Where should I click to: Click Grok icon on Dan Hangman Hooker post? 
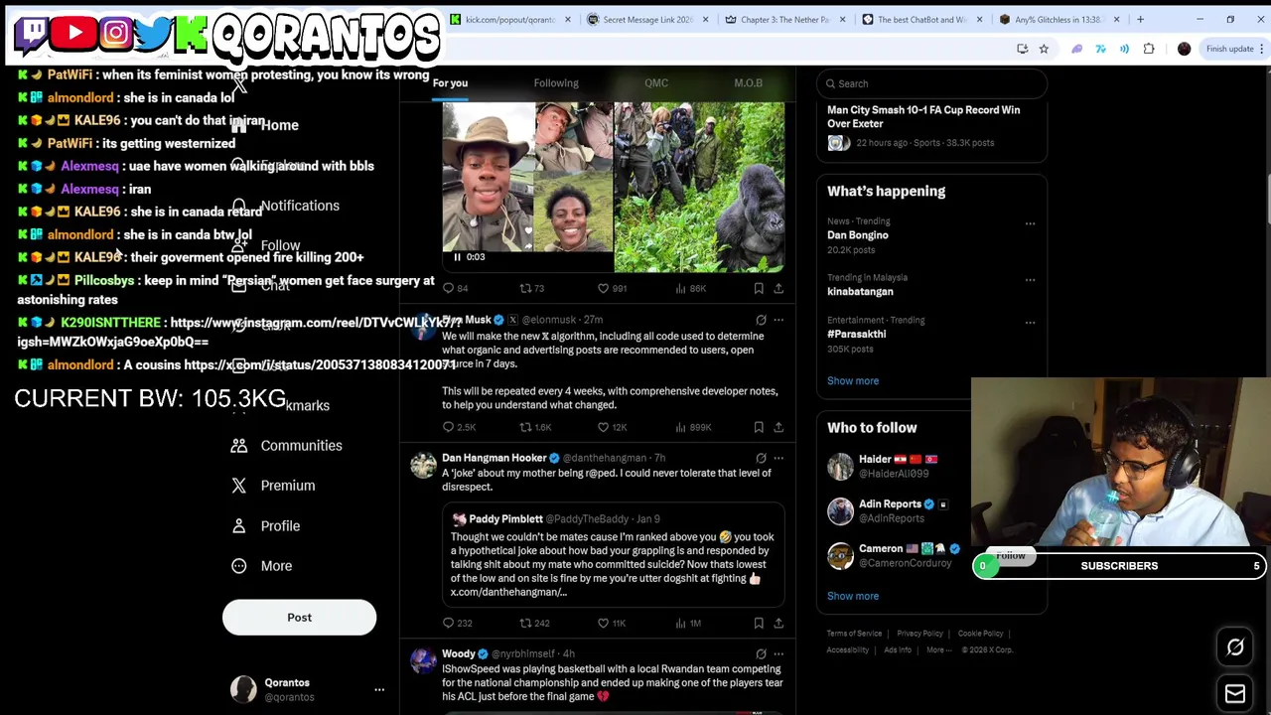pyautogui.click(x=761, y=458)
